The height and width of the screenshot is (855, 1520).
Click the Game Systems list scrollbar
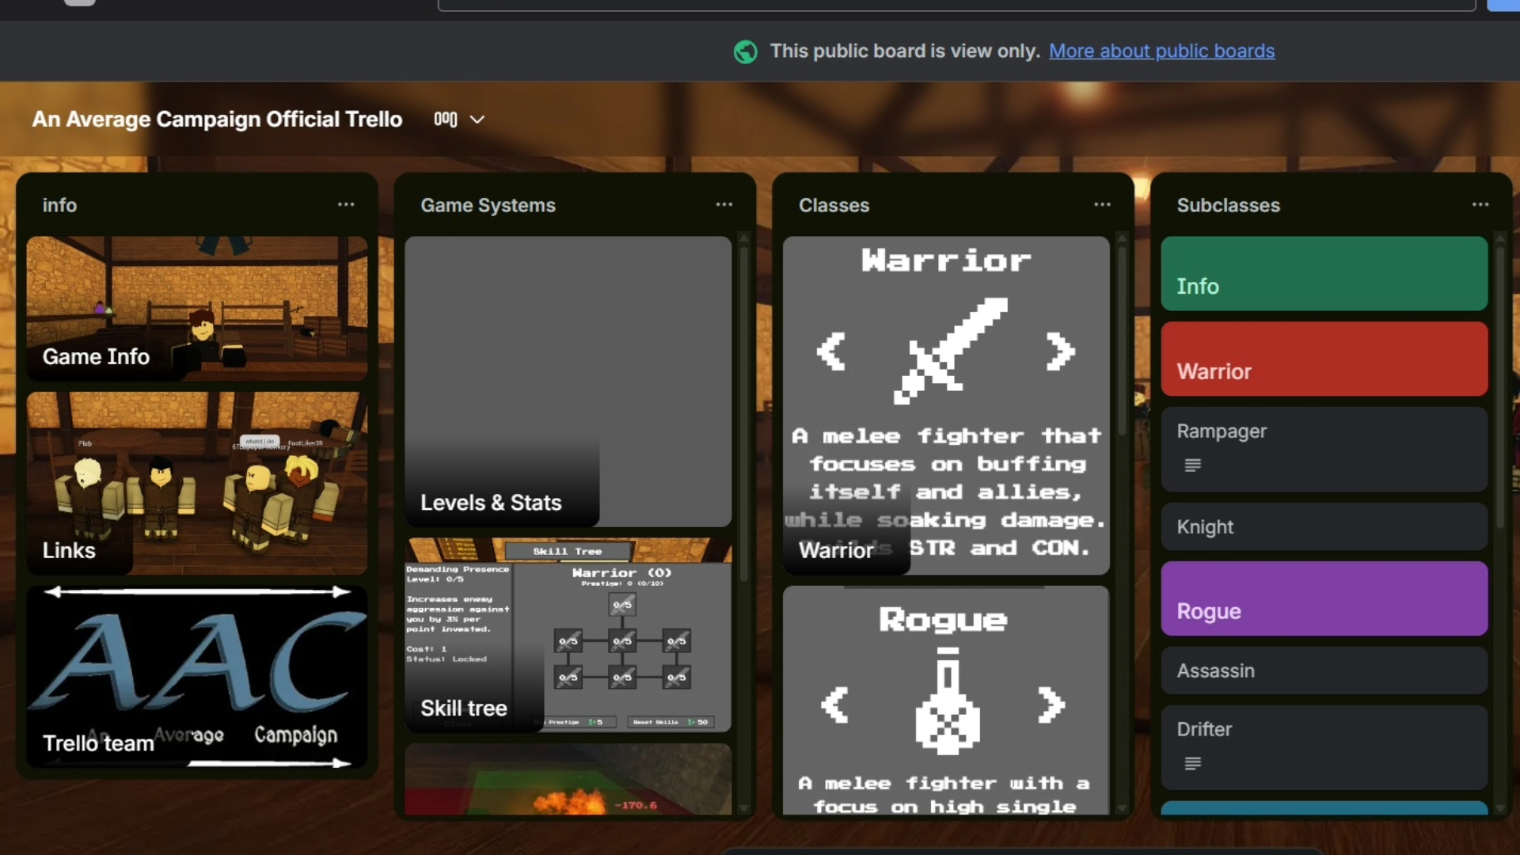point(743,412)
